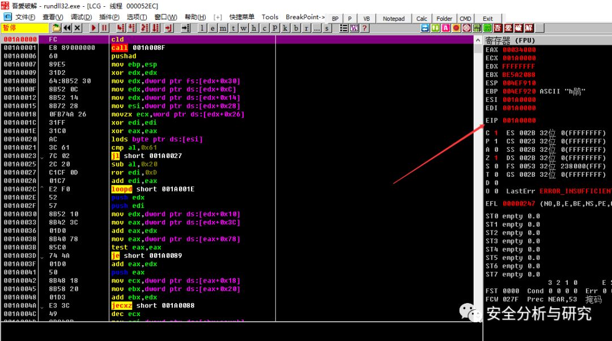This screenshot has height=341, width=612.
Task: Open the 插件(P) menu
Action: [x=109, y=17]
